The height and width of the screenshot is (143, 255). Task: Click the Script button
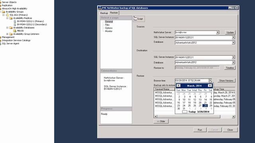(x=139, y=19)
